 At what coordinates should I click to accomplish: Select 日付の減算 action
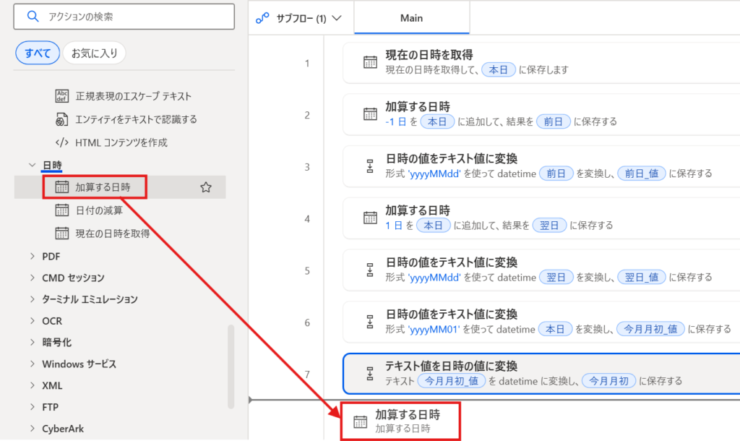(x=99, y=210)
